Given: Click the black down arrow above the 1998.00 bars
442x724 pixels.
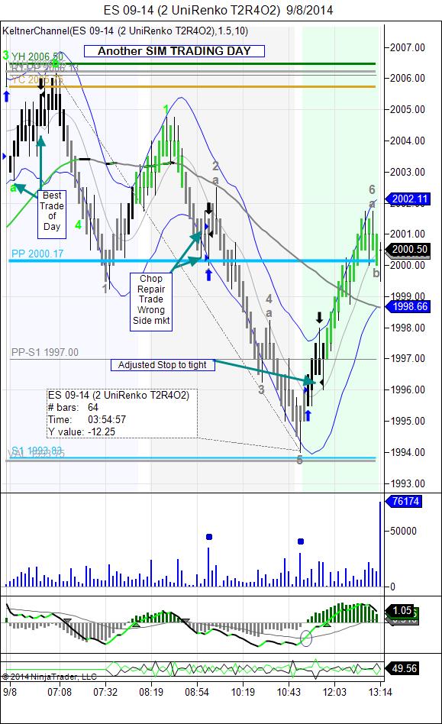Looking at the screenshot, I should click(319, 318).
